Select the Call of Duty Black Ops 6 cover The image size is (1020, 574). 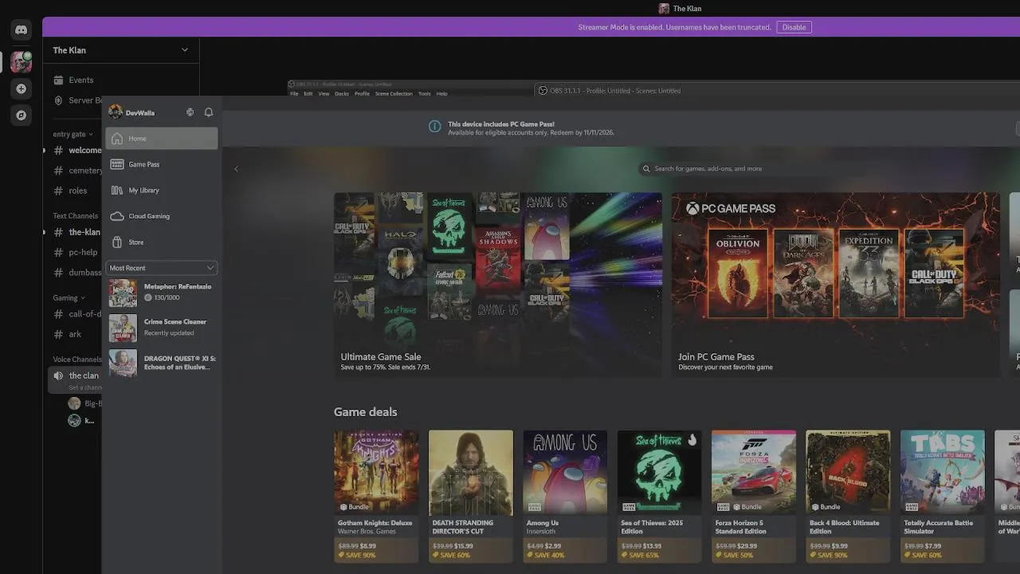click(x=934, y=273)
